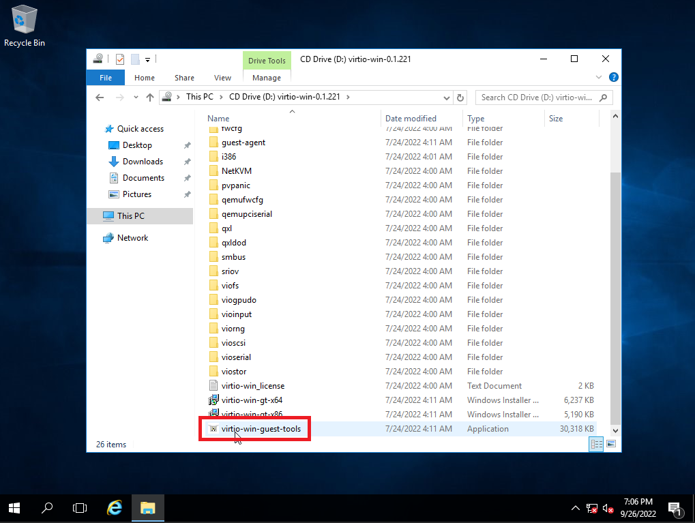Sort files by Name column header
This screenshot has width=695, height=523.
pyautogui.click(x=218, y=119)
